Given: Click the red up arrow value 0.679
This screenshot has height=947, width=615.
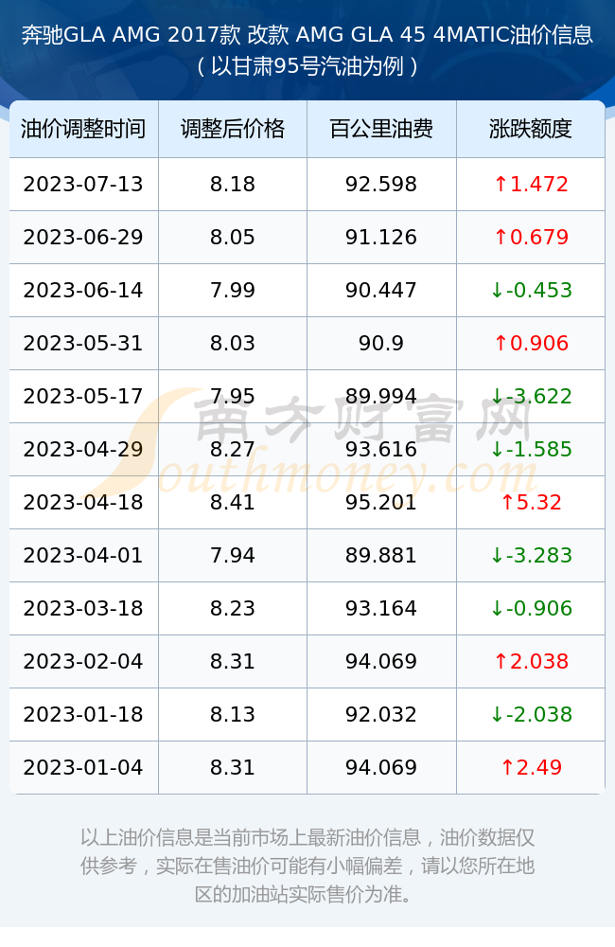Looking at the screenshot, I should [x=531, y=237].
